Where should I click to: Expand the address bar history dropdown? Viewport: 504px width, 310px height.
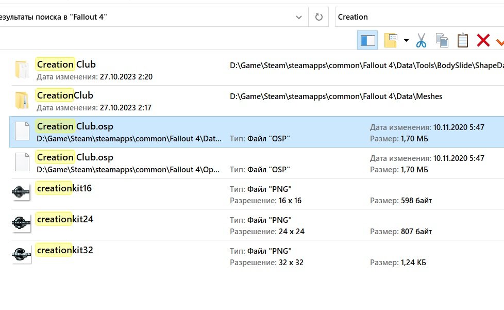coord(299,17)
